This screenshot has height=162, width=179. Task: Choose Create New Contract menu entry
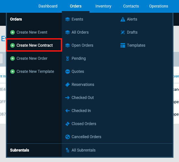(x=34, y=45)
